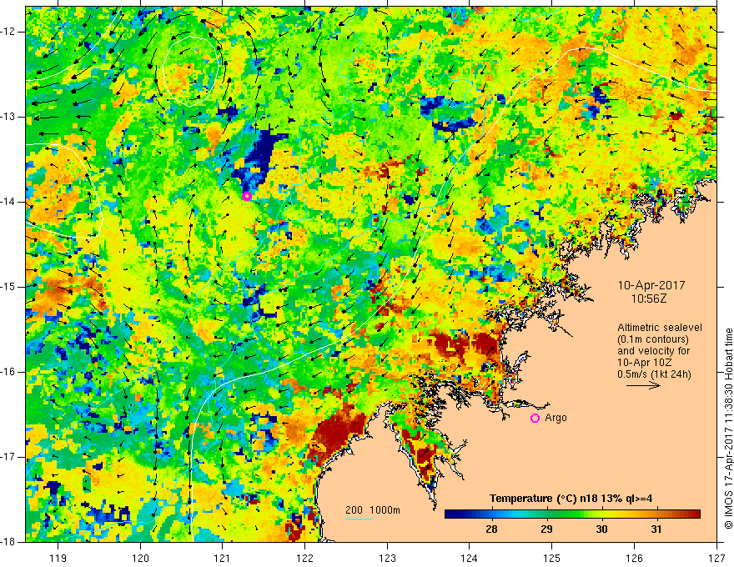Click longitude axis label '127'
The image size is (734, 567).
tap(716, 558)
